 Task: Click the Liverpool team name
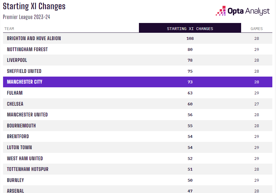click(x=17, y=60)
